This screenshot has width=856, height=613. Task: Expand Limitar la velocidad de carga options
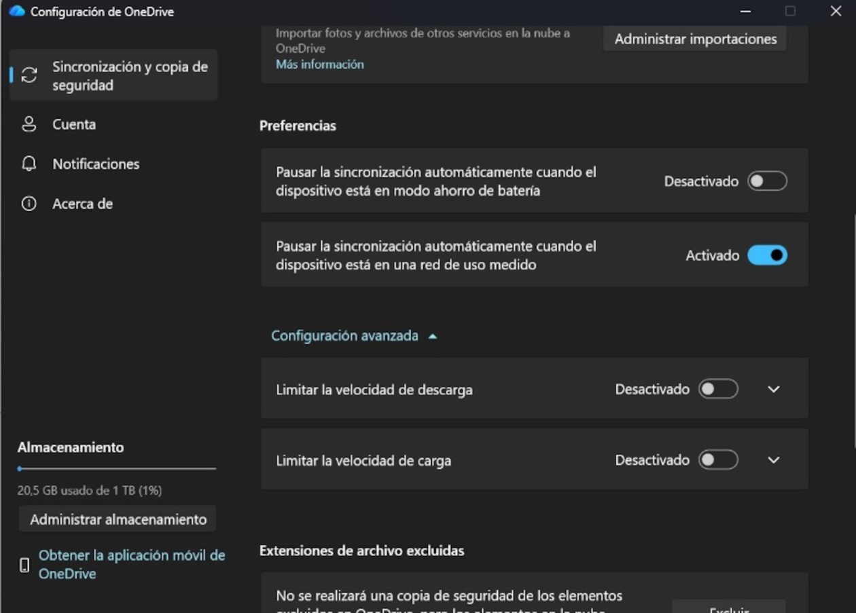[x=773, y=460]
